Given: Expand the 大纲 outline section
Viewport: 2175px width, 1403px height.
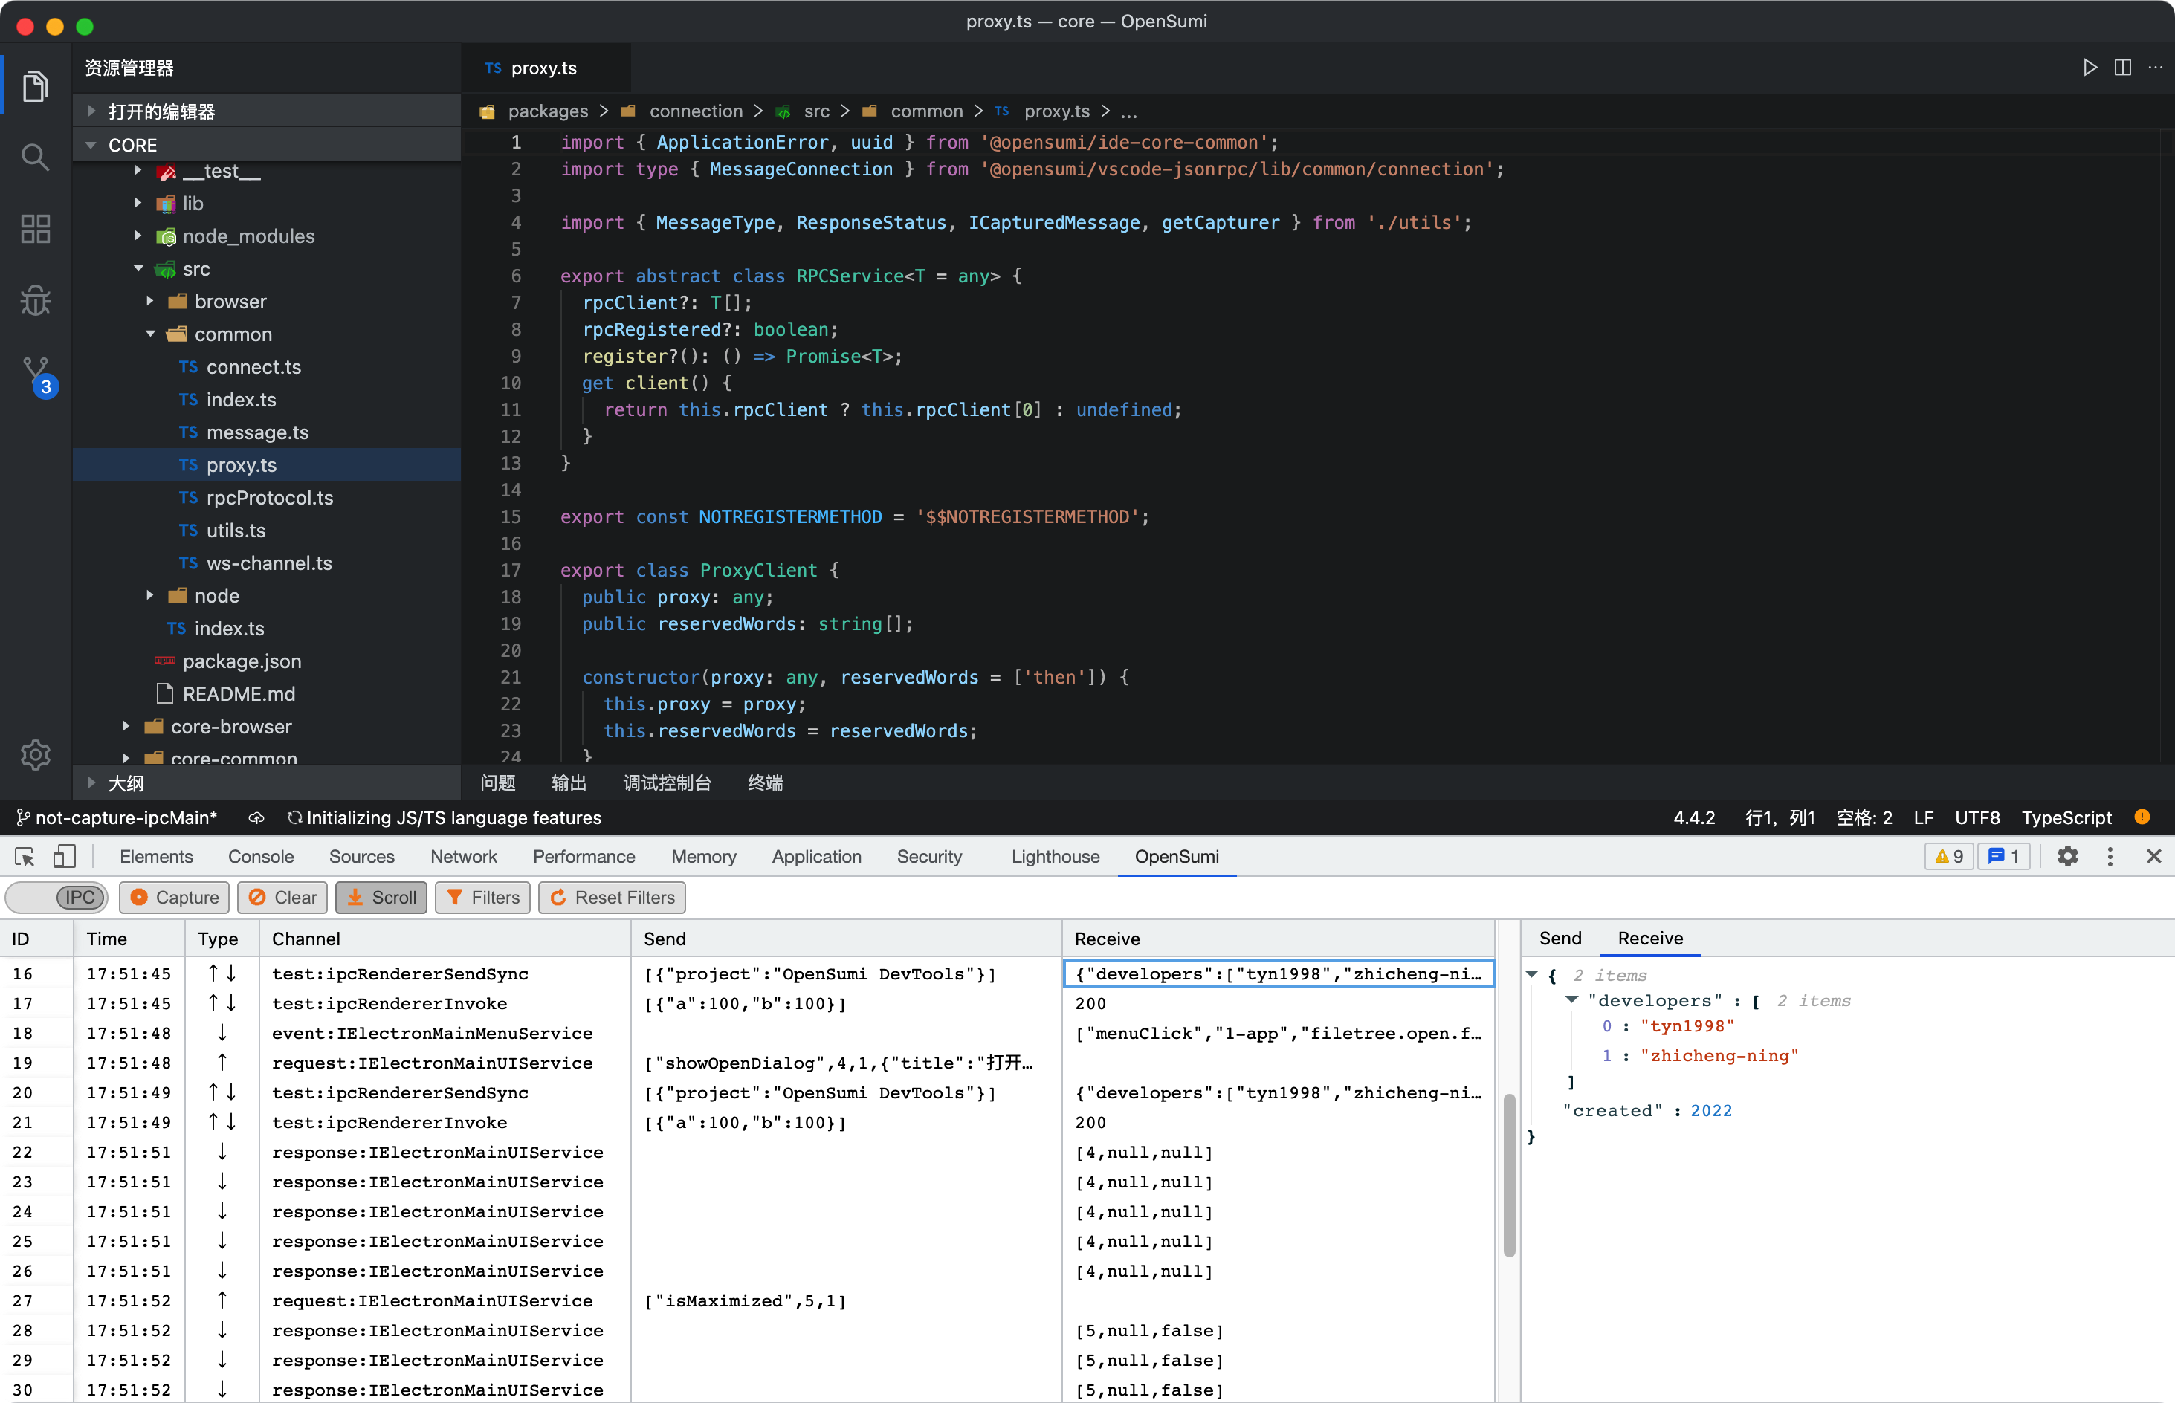Looking at the screenshot, I should [x=92, y=782].
